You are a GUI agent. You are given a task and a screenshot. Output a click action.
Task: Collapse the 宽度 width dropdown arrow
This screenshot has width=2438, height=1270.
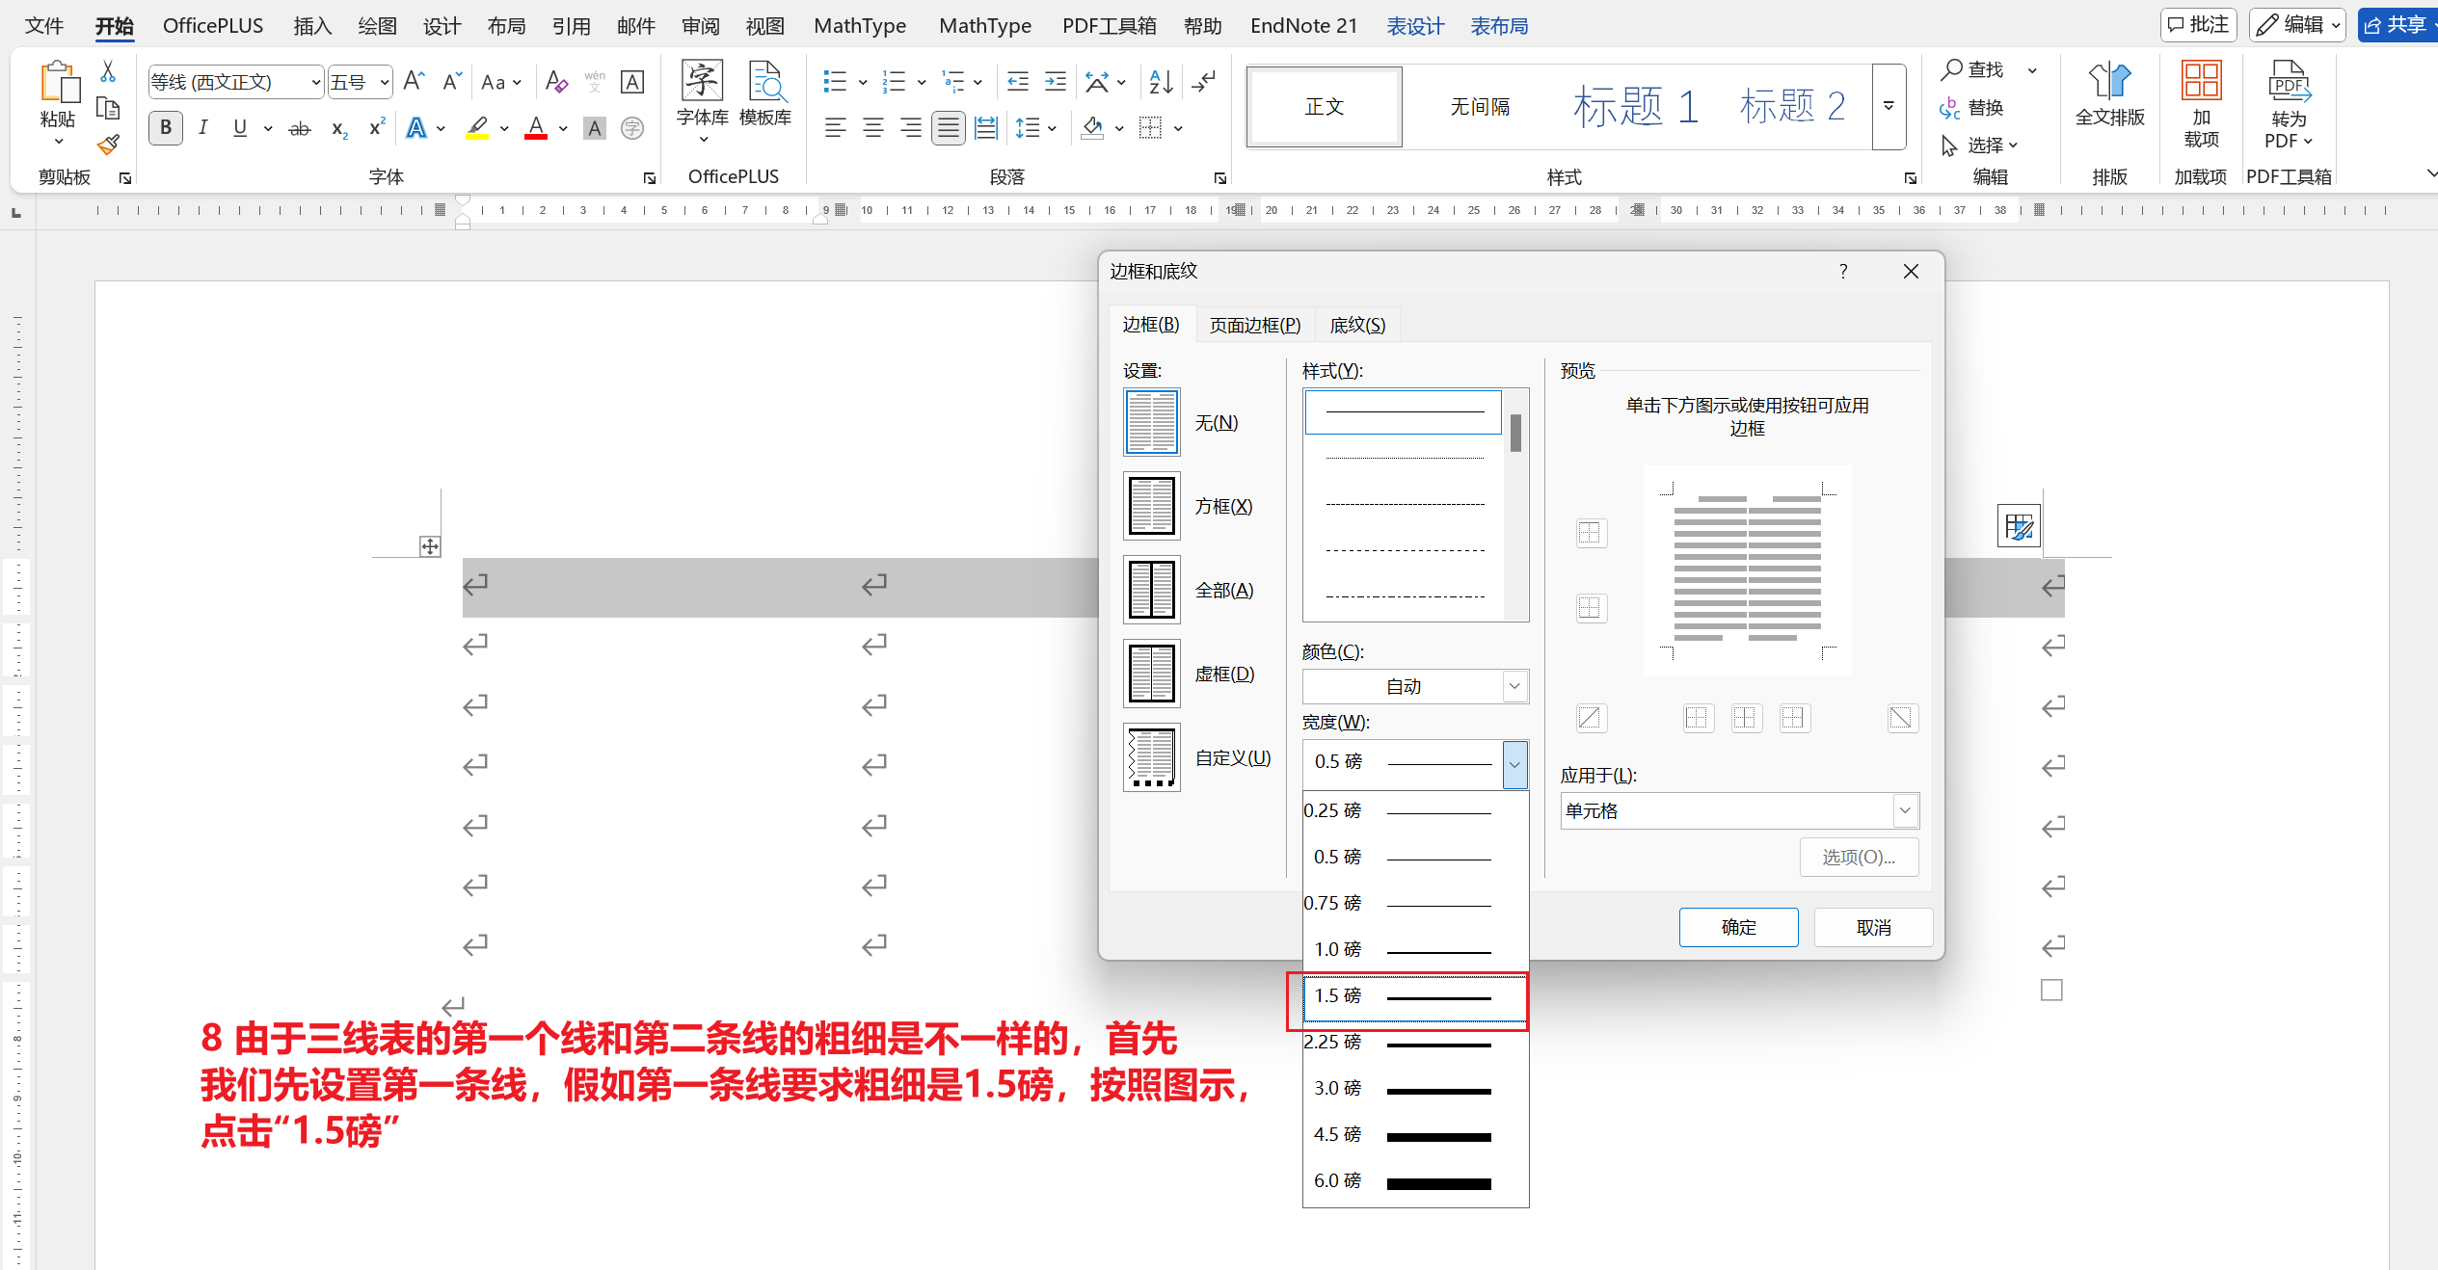point(1514,764)
